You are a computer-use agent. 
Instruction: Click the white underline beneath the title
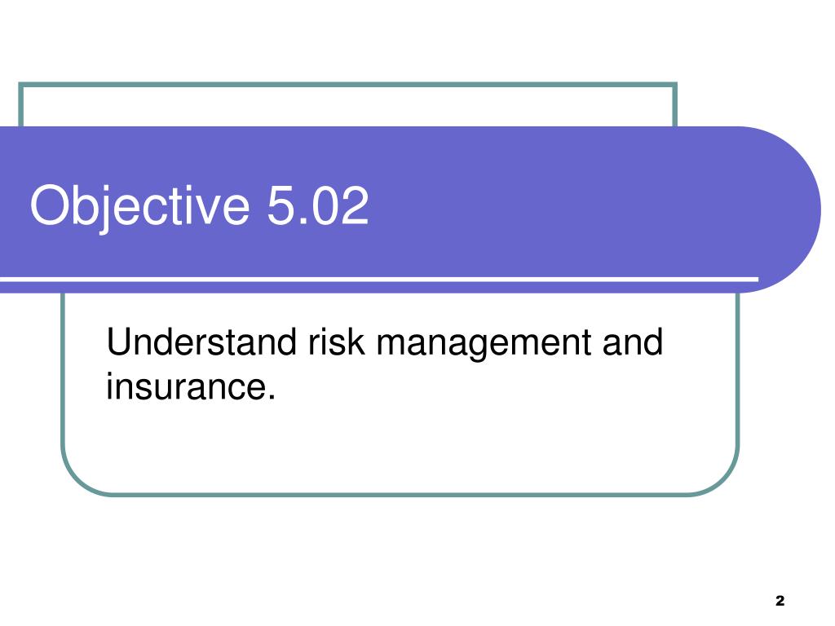point(379,279)
